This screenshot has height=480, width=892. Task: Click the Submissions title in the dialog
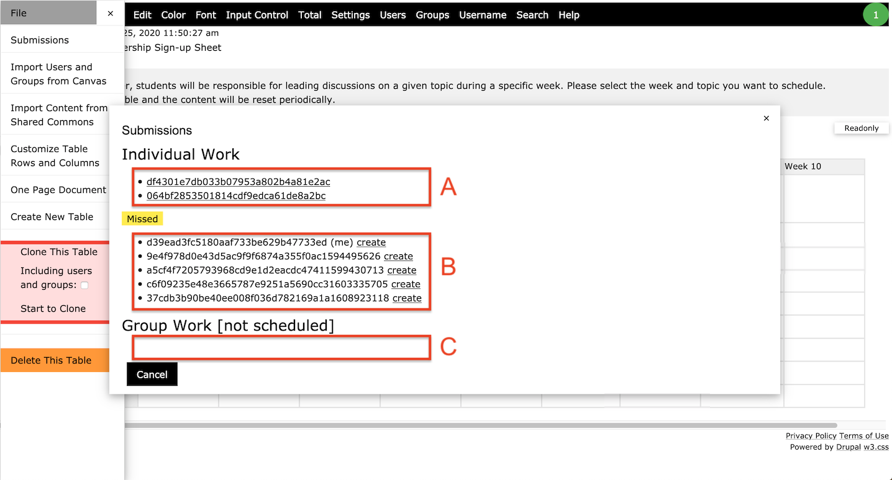coord(157,131)
